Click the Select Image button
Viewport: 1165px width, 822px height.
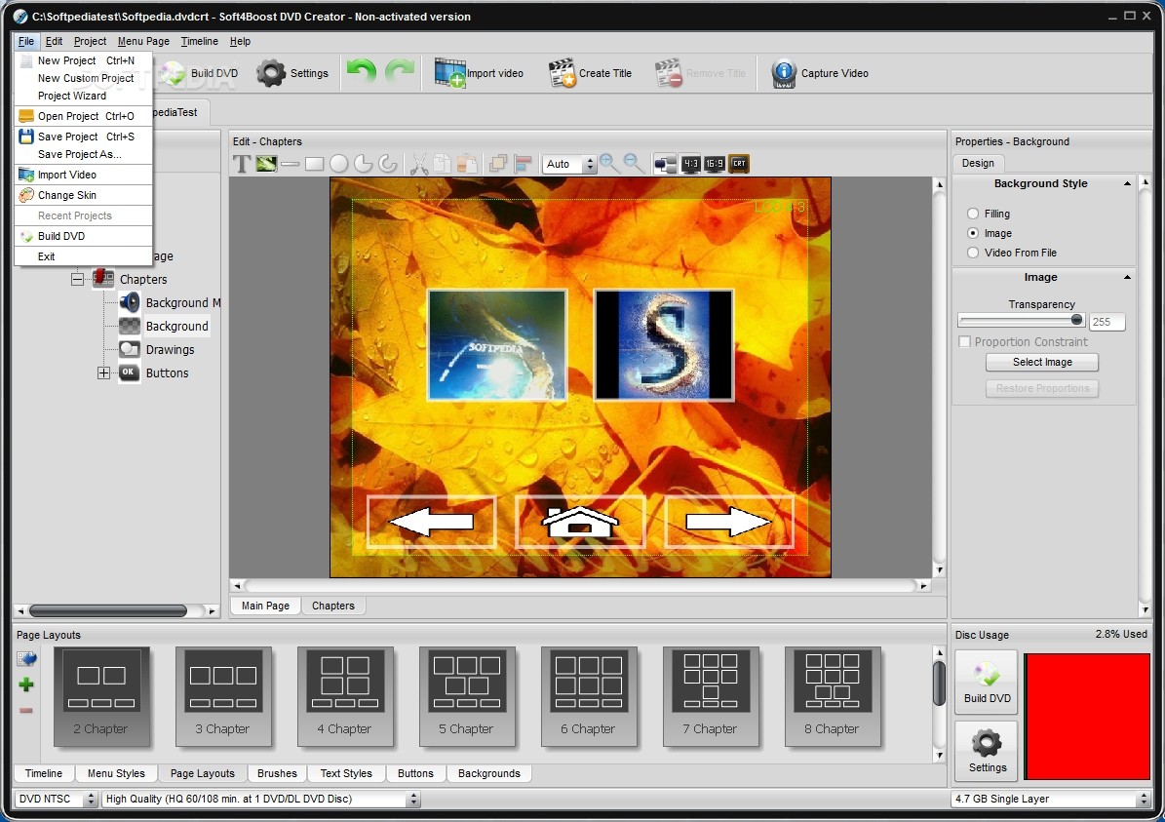coord(1041,362)
